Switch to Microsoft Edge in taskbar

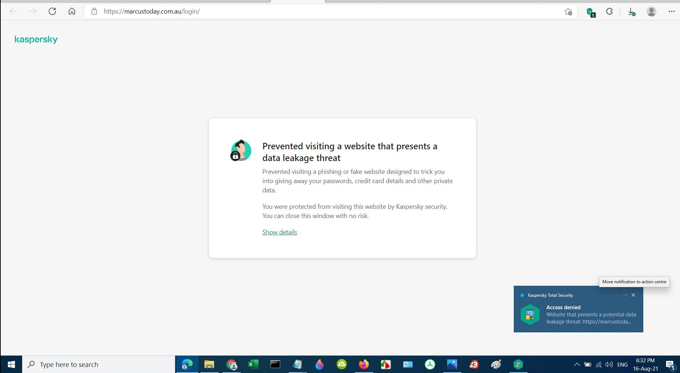point(187,364)
